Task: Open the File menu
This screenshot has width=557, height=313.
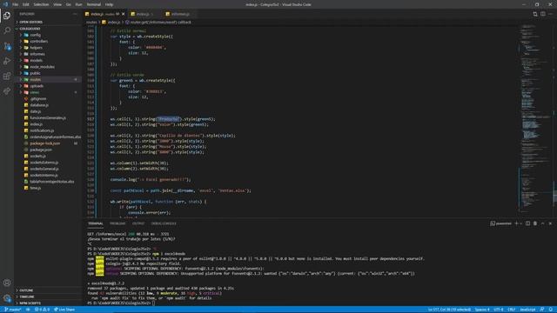Action: pyautogui.click(x=15, y=4)
